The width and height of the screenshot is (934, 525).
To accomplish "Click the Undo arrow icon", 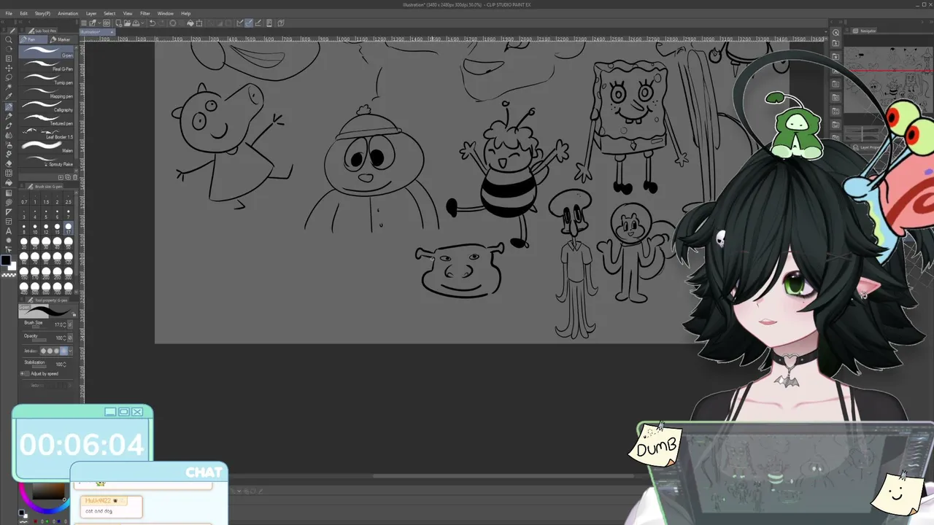I will (152, 23).
